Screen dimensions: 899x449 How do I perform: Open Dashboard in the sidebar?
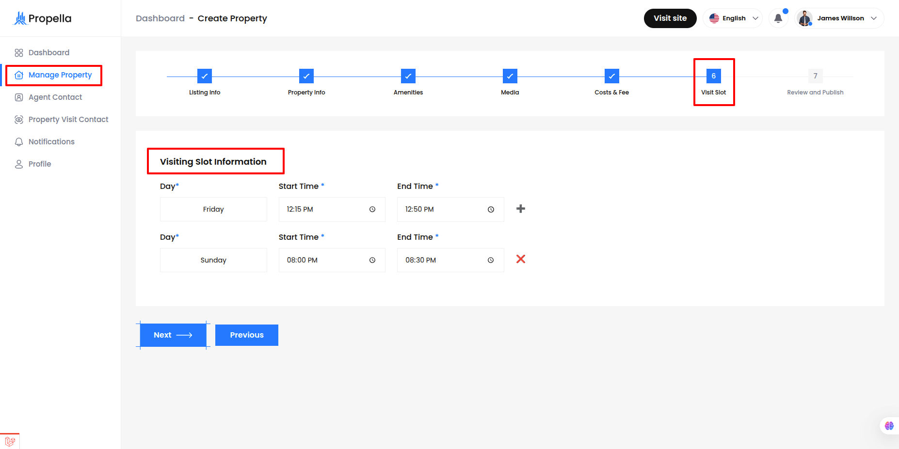point(49,53)
